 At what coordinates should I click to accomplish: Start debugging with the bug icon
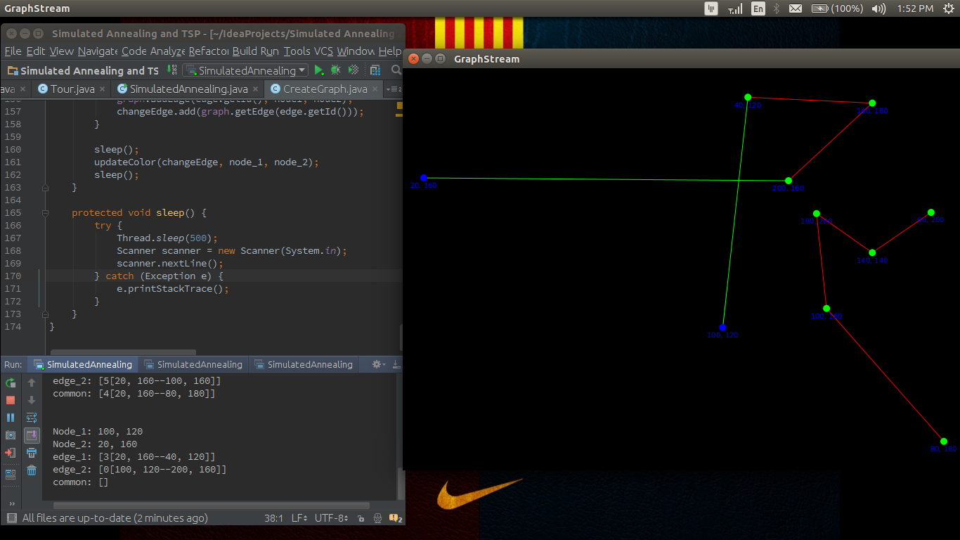tap(336, 70)
